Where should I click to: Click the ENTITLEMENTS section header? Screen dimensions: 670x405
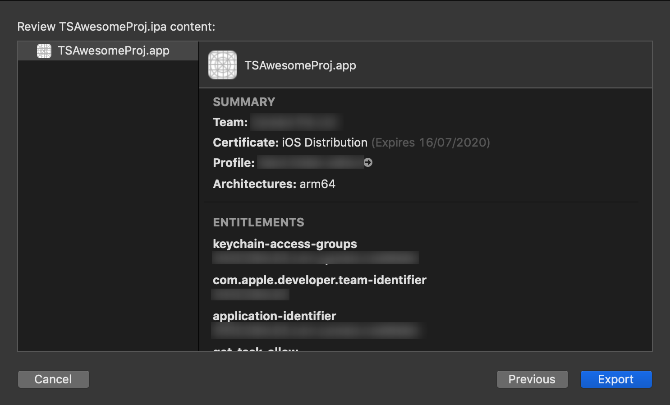pyautogui.click(x=258, y=222)
